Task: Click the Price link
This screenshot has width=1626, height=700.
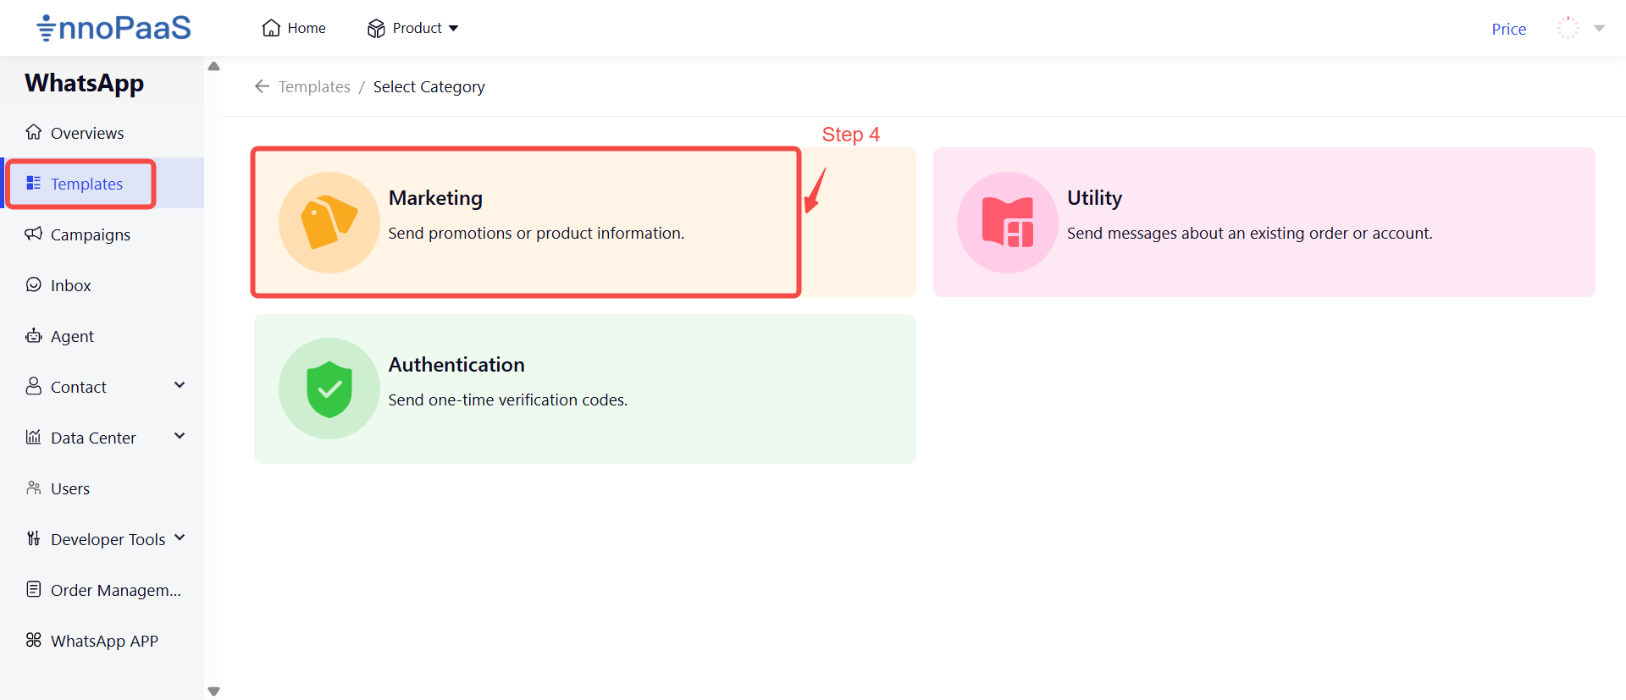Action: click(x=1509, y=29)
